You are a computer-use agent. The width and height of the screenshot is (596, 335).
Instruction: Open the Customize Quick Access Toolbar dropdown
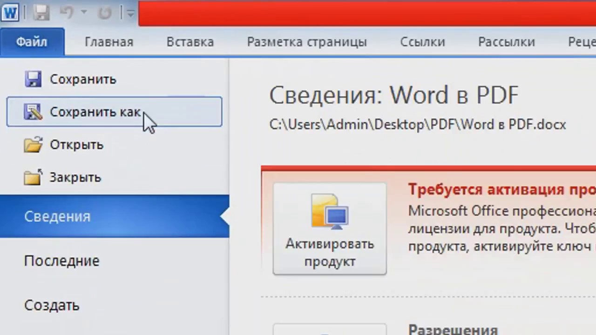(x=130, y=13)
